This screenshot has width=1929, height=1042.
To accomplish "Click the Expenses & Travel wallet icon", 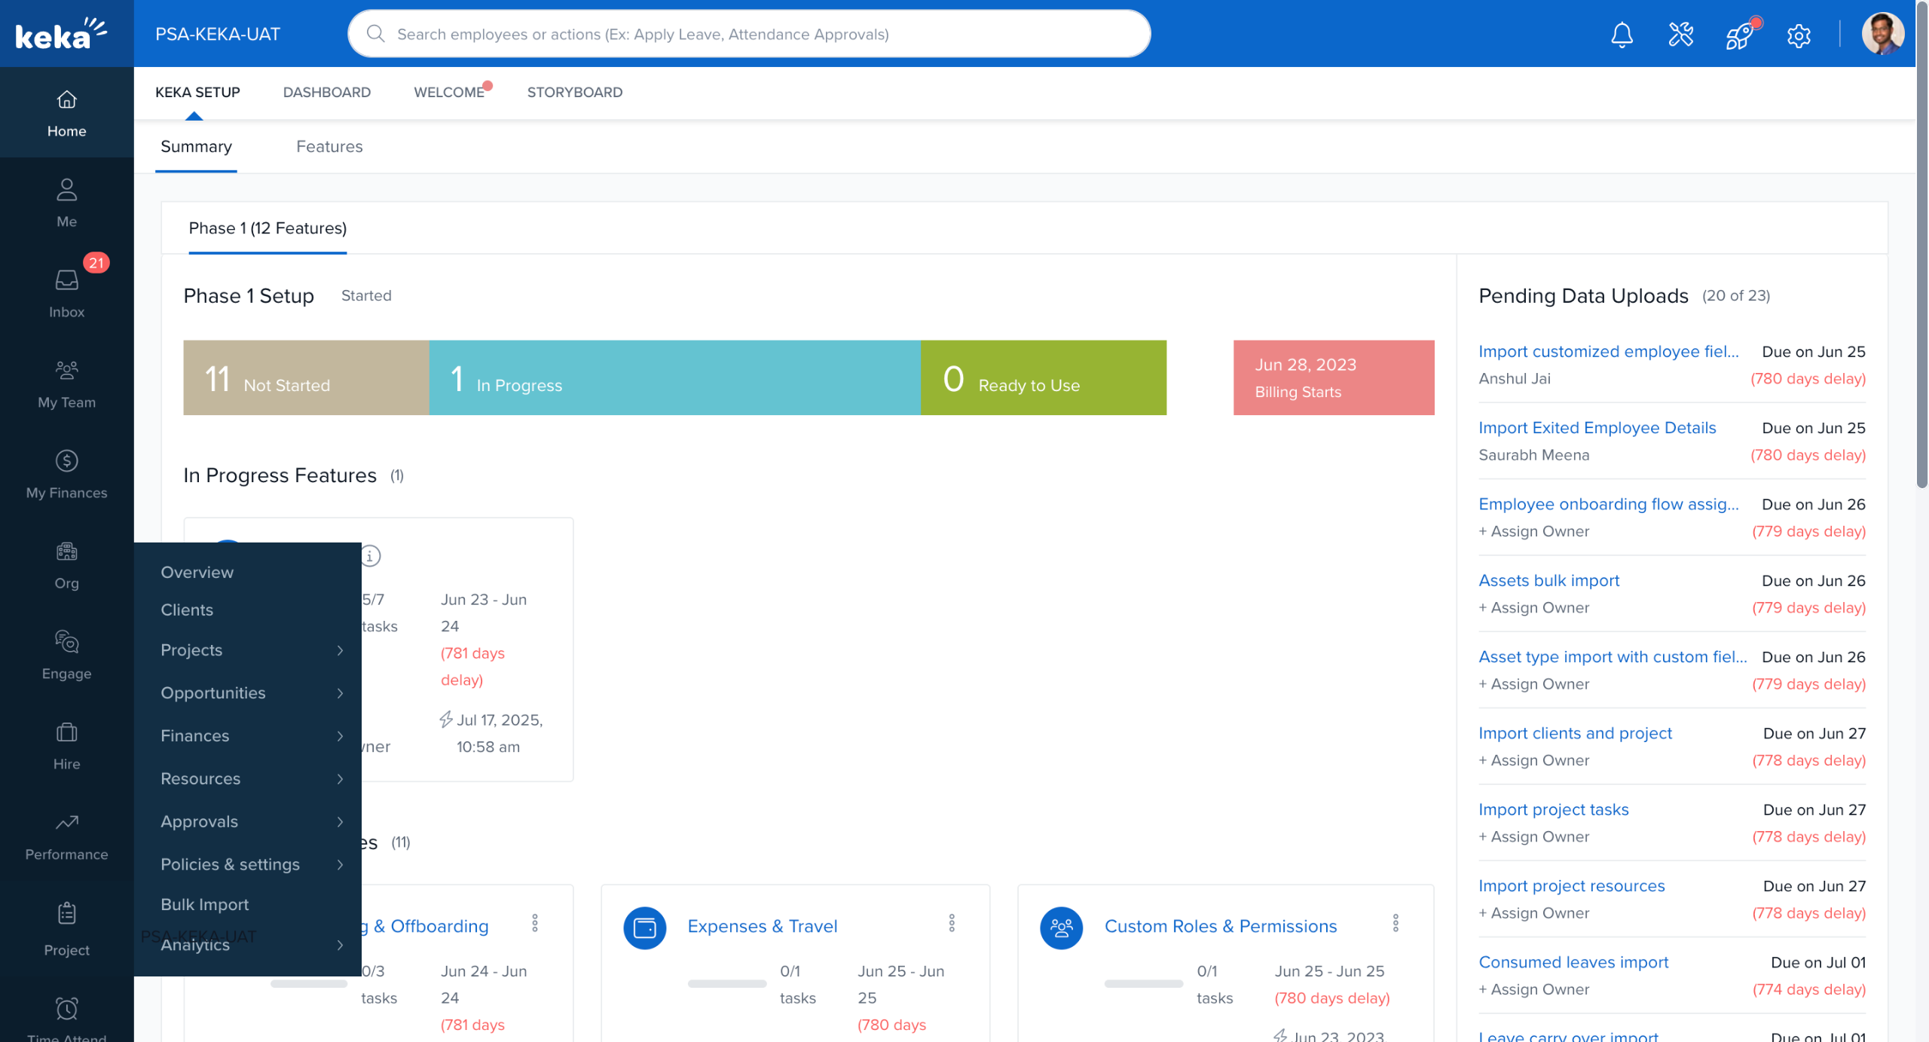I will pos(645,927).
